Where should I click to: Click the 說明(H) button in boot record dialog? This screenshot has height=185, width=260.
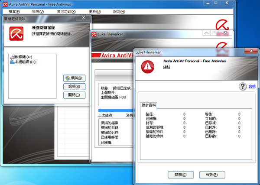click(74, 87)
